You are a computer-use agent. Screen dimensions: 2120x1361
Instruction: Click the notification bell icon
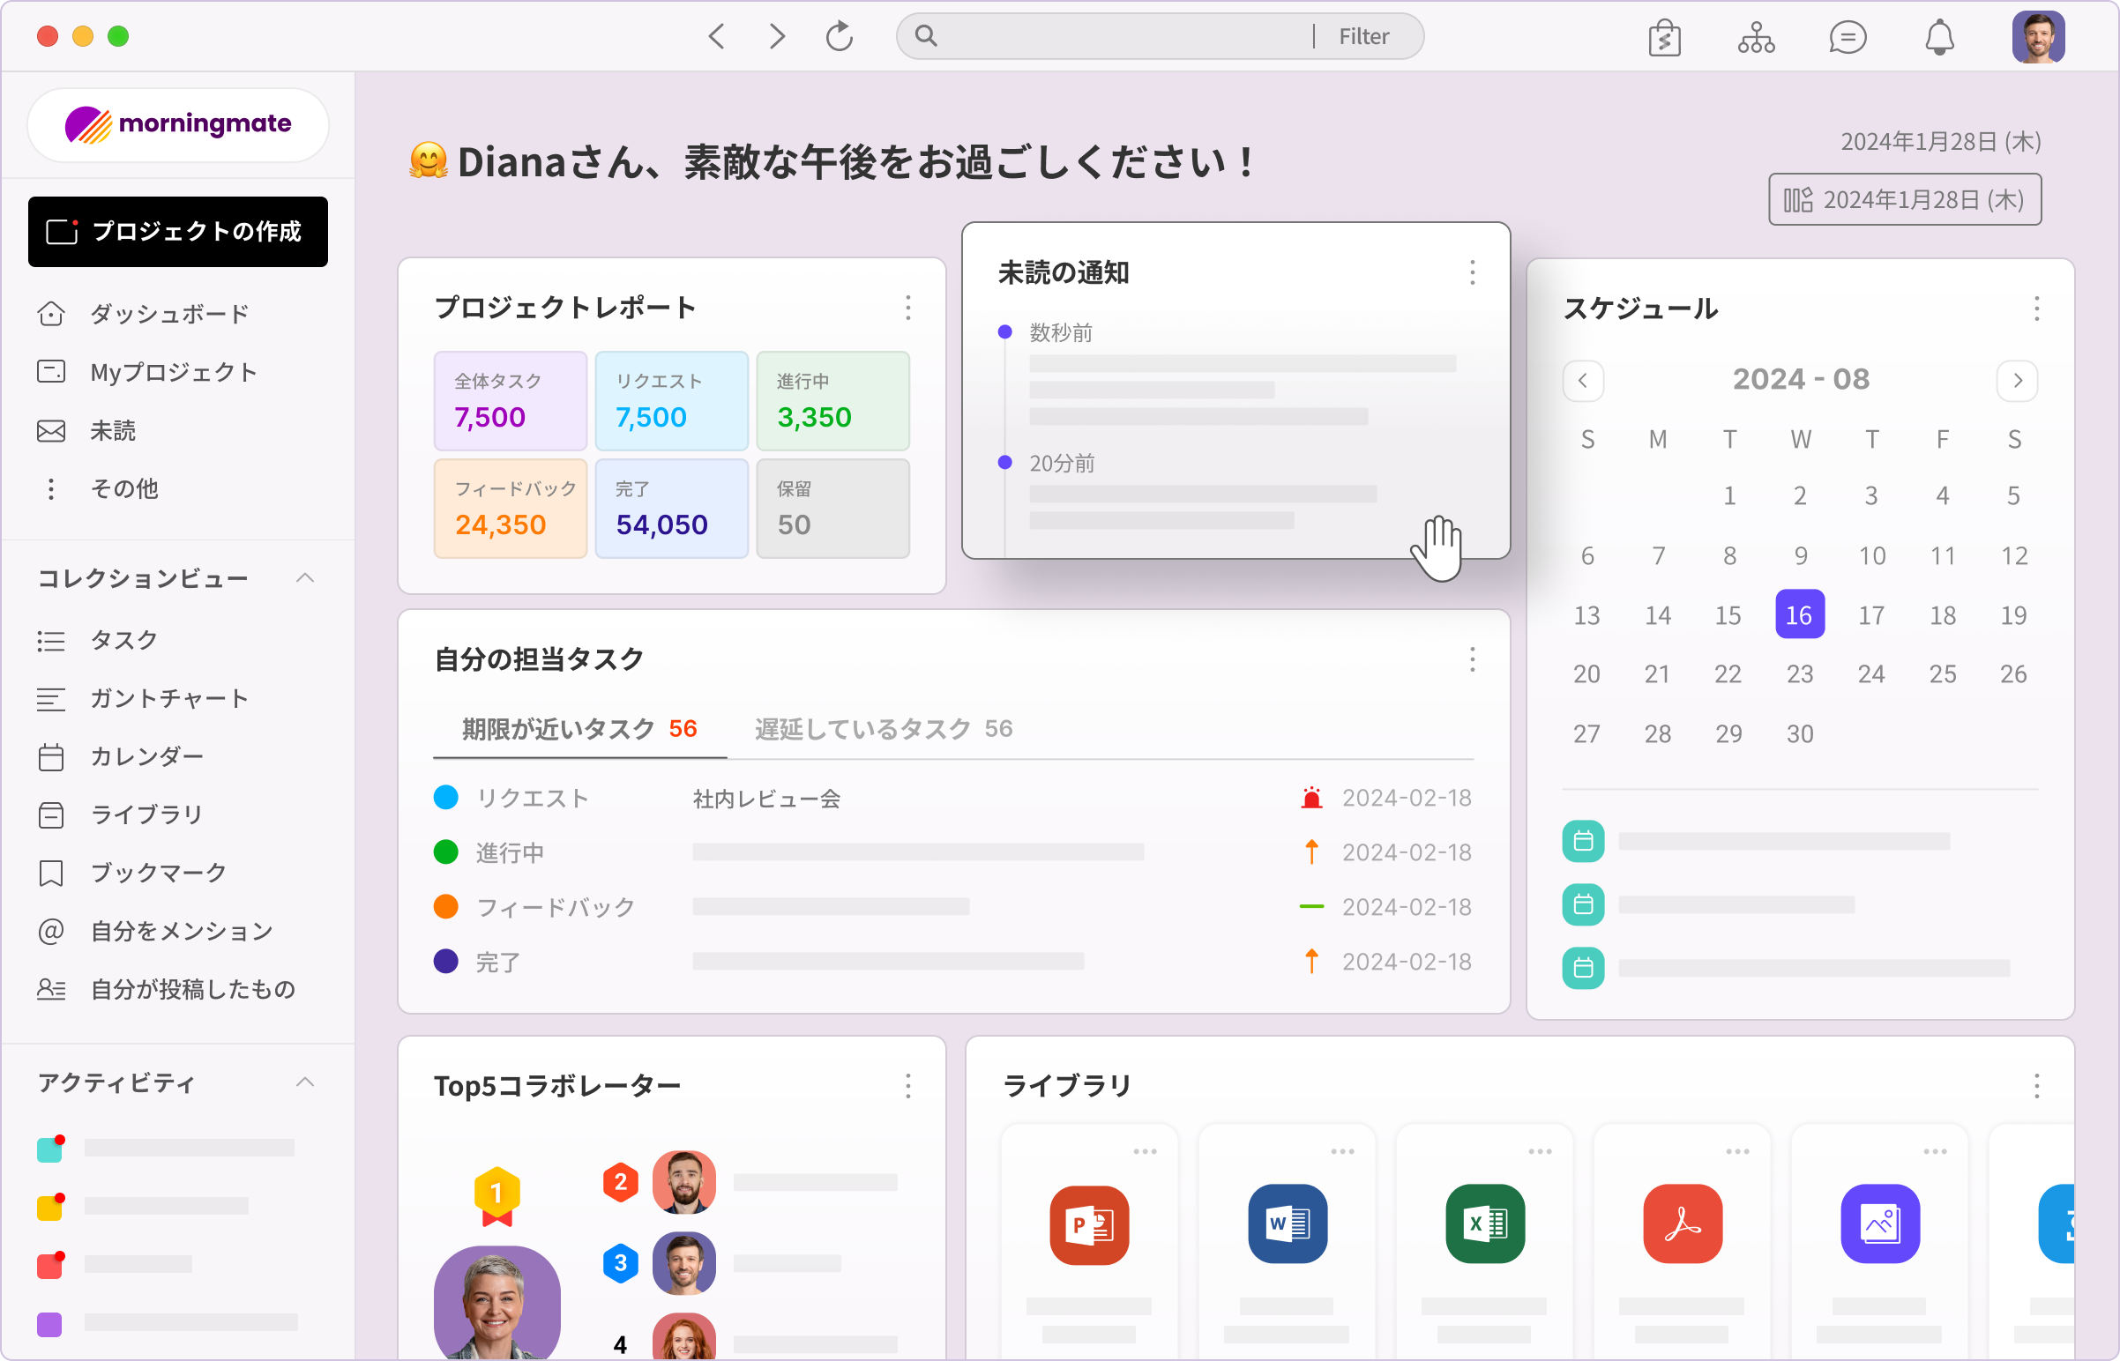coord(1938,37)
